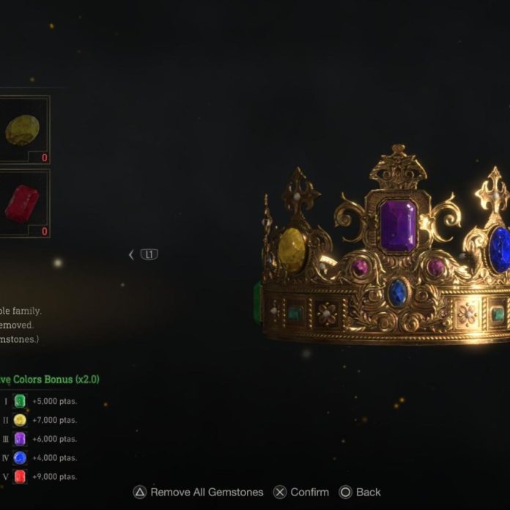Click the yellow oval gemstone on the crown
This screenshot has height=510, width=510.
pos(292,250)
